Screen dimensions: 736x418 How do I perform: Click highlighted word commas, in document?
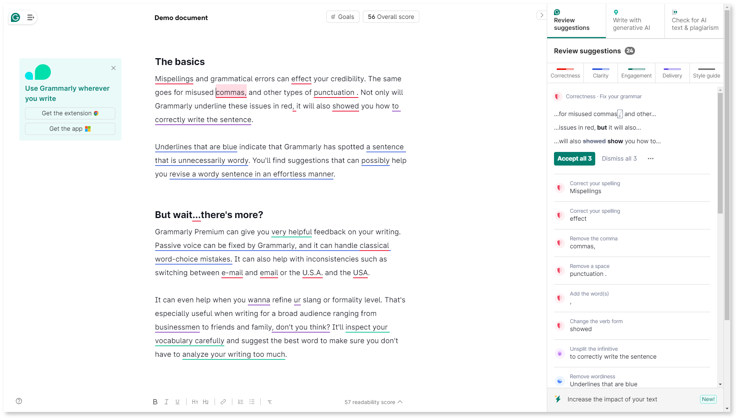point(231,93)
